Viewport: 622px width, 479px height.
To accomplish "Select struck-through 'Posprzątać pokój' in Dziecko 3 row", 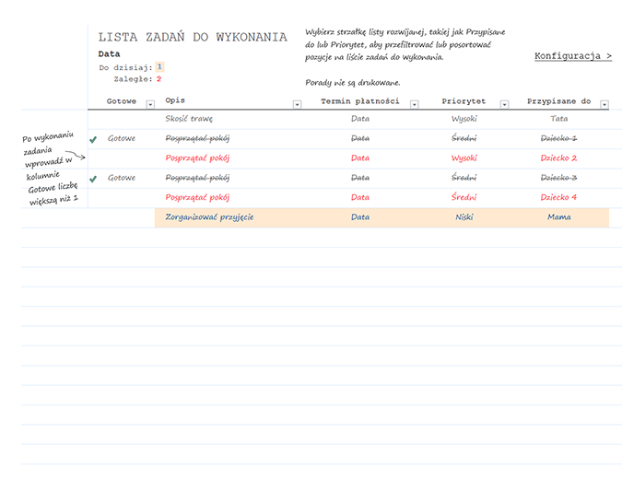I will (197, 177).
